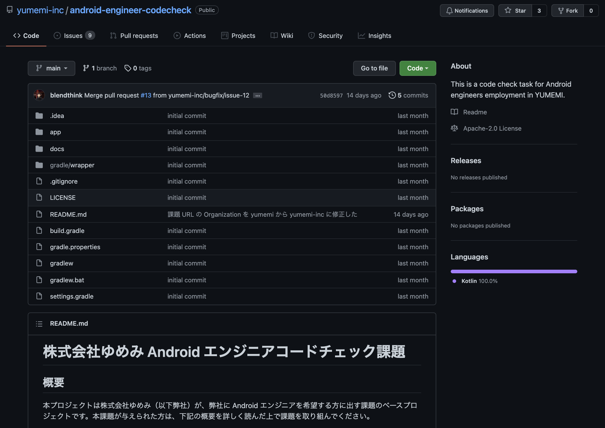Click the Apache-2.0 License link
This screenshot has height=428, width=605.
(492, 128)
